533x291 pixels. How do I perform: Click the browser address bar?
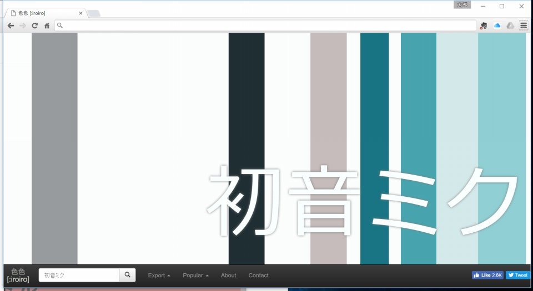[x=265, y=25]
